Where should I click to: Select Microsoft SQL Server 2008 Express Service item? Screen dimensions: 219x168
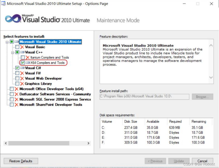point(55,99)
